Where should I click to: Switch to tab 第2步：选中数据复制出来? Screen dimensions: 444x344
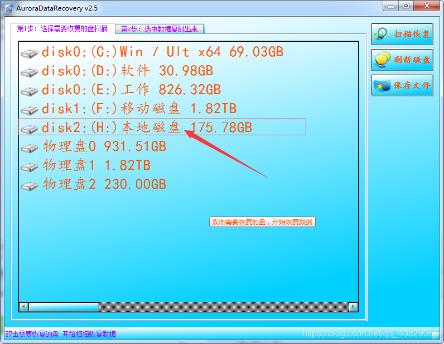point(160,29)
